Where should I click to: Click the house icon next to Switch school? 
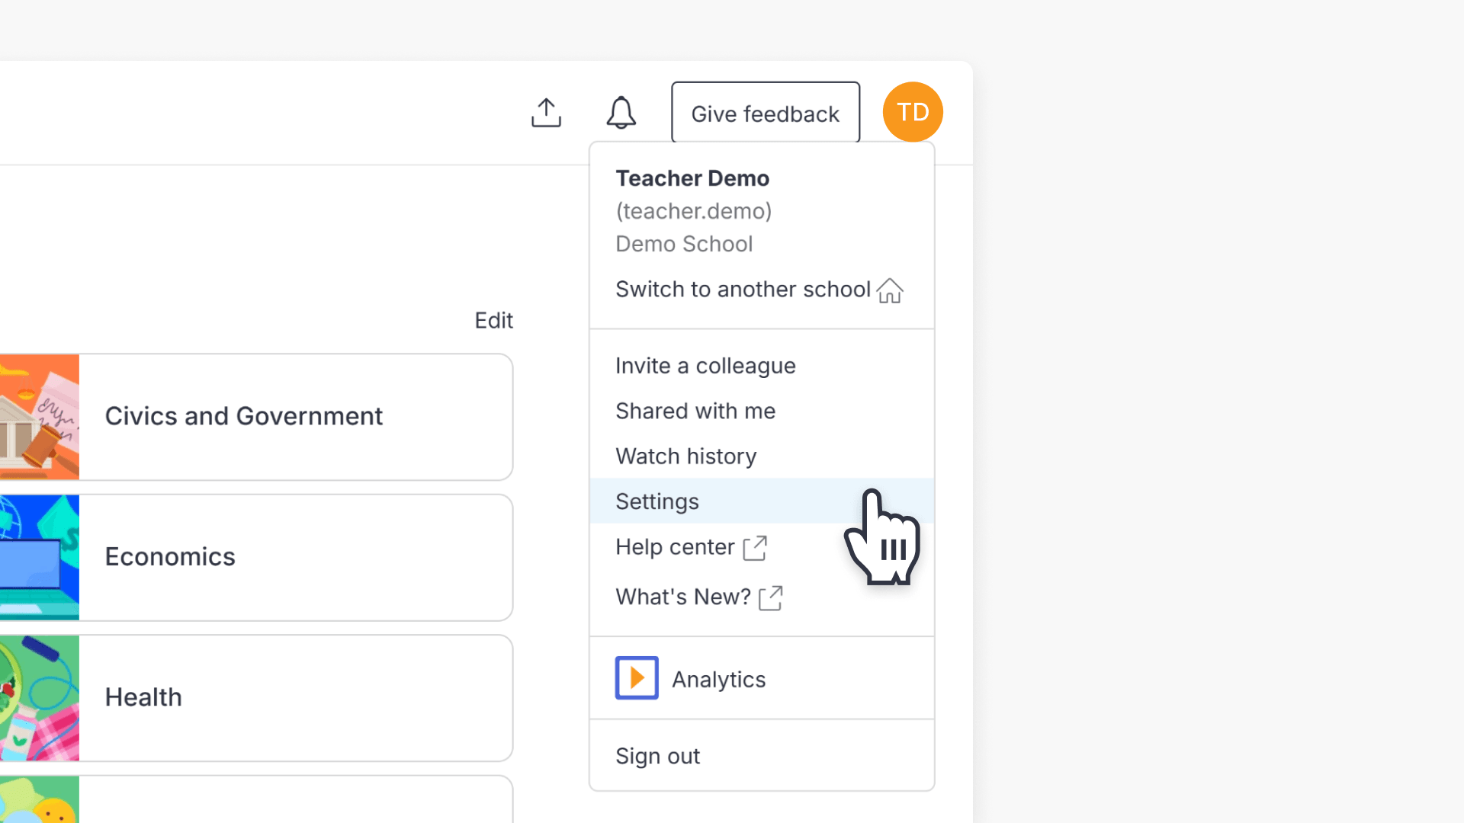click(x=890, y=290)
